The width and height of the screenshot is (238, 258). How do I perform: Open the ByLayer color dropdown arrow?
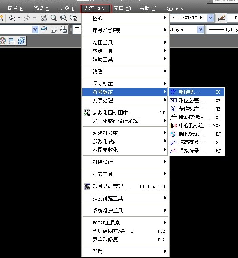[200, 29]
